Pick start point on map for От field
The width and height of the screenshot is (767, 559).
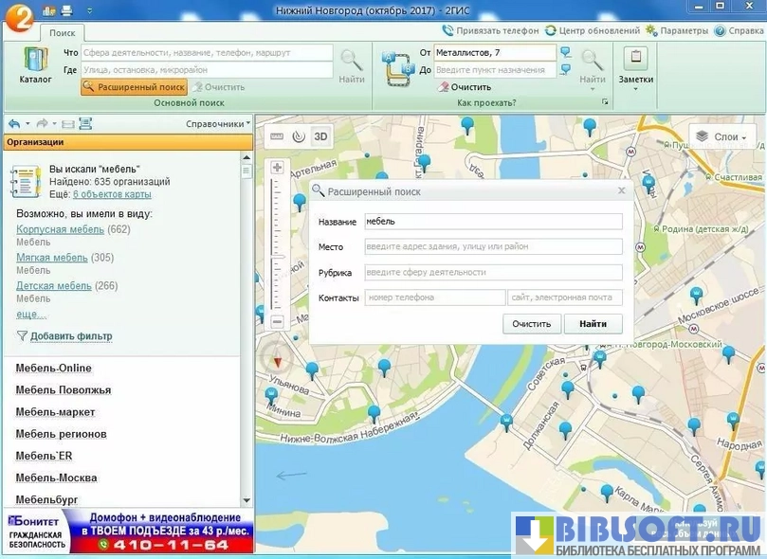pyautogui.click(x=566, y=53)
